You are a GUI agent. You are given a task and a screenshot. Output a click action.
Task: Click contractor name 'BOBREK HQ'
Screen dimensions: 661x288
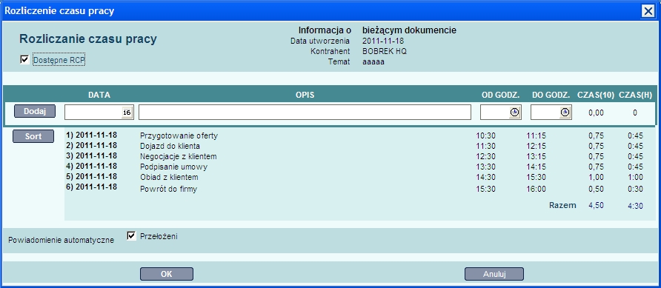(x=385, y=51)
